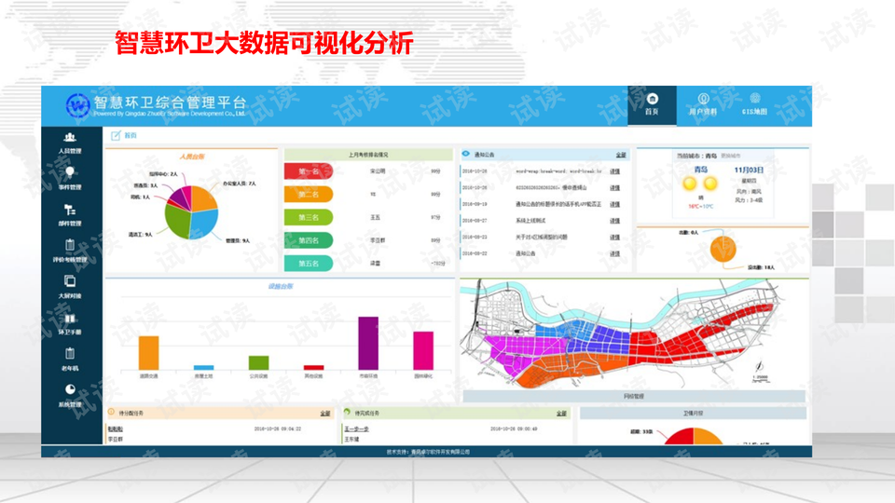Click the 第一名 red rank button
Image resolution: width=895 pixels, height=503 pixels.
click(x=309, y=171)
